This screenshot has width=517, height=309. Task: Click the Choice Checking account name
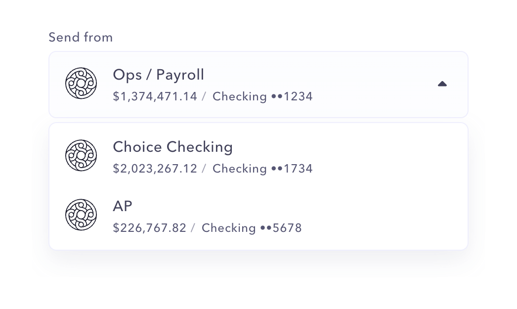click(173, 147)
